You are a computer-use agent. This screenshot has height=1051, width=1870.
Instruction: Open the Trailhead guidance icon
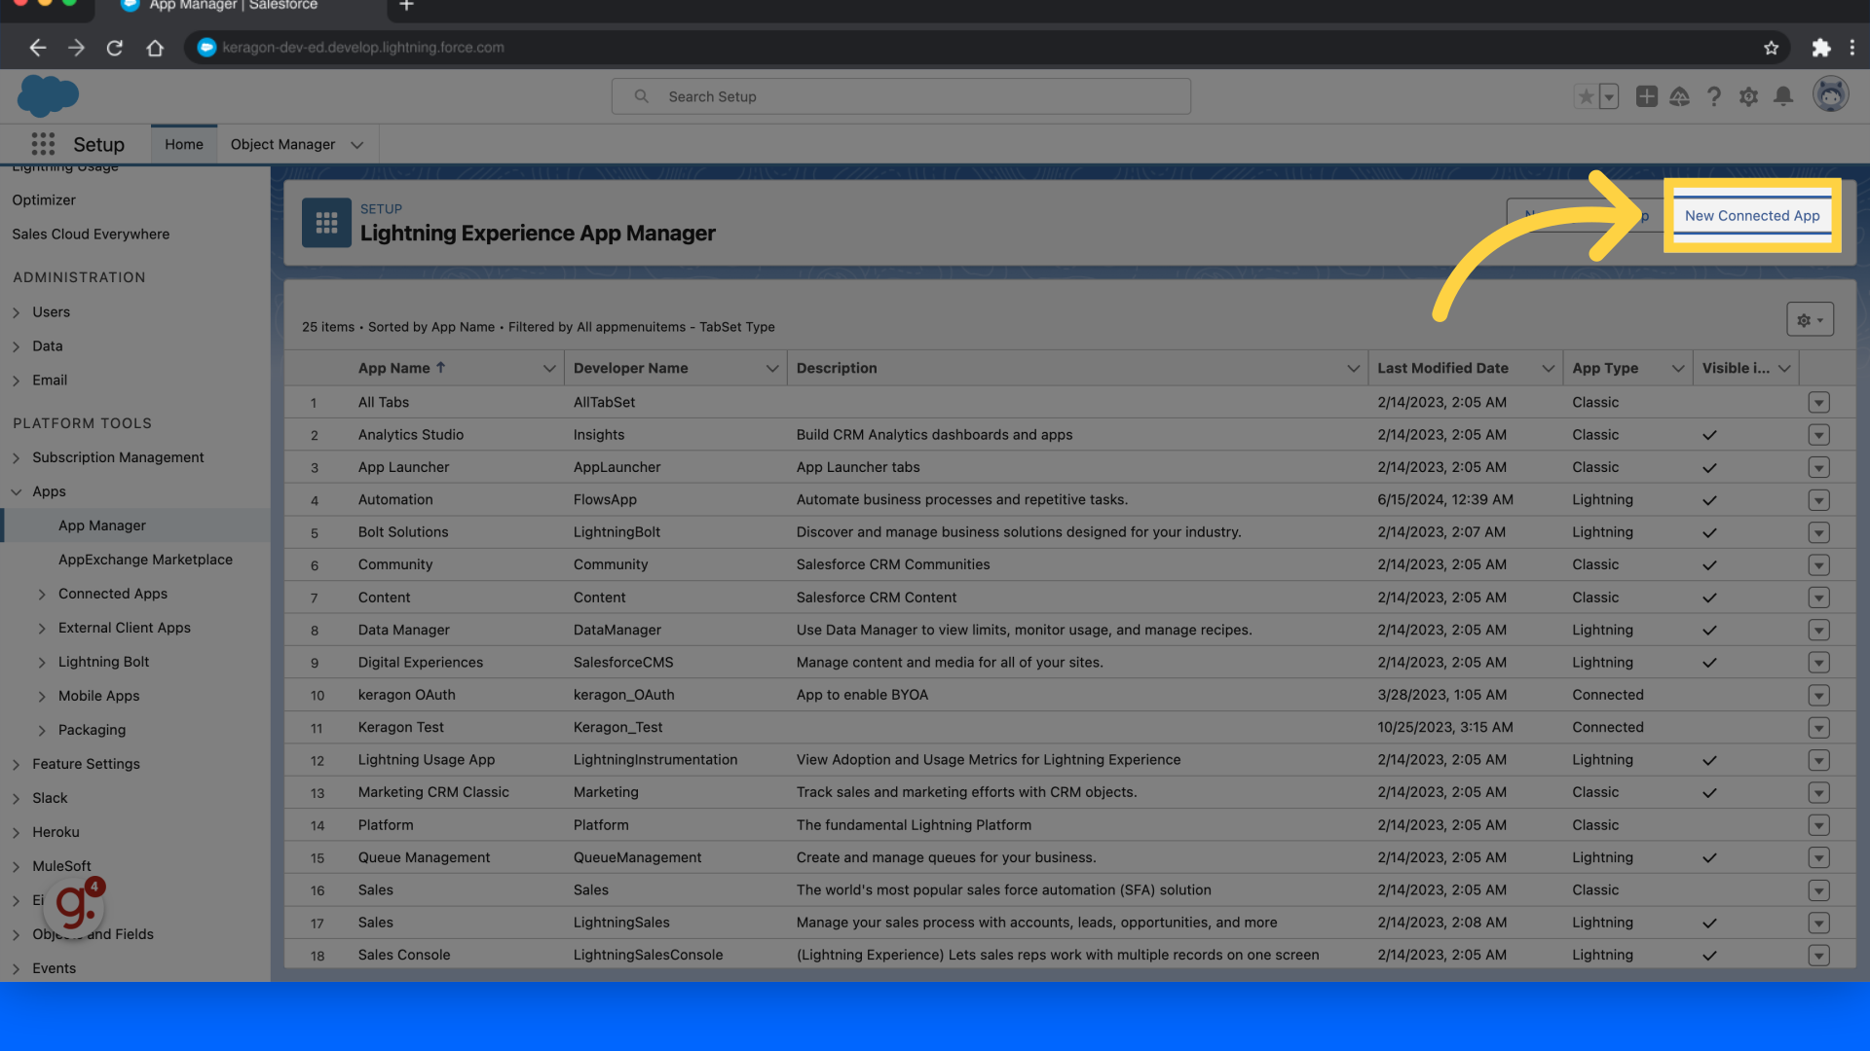point(1679,96)
